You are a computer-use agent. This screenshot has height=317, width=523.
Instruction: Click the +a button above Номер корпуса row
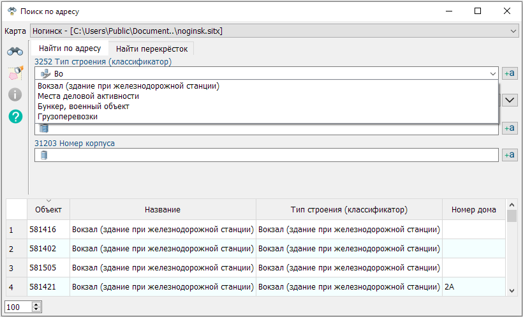(x=509, y=128)
